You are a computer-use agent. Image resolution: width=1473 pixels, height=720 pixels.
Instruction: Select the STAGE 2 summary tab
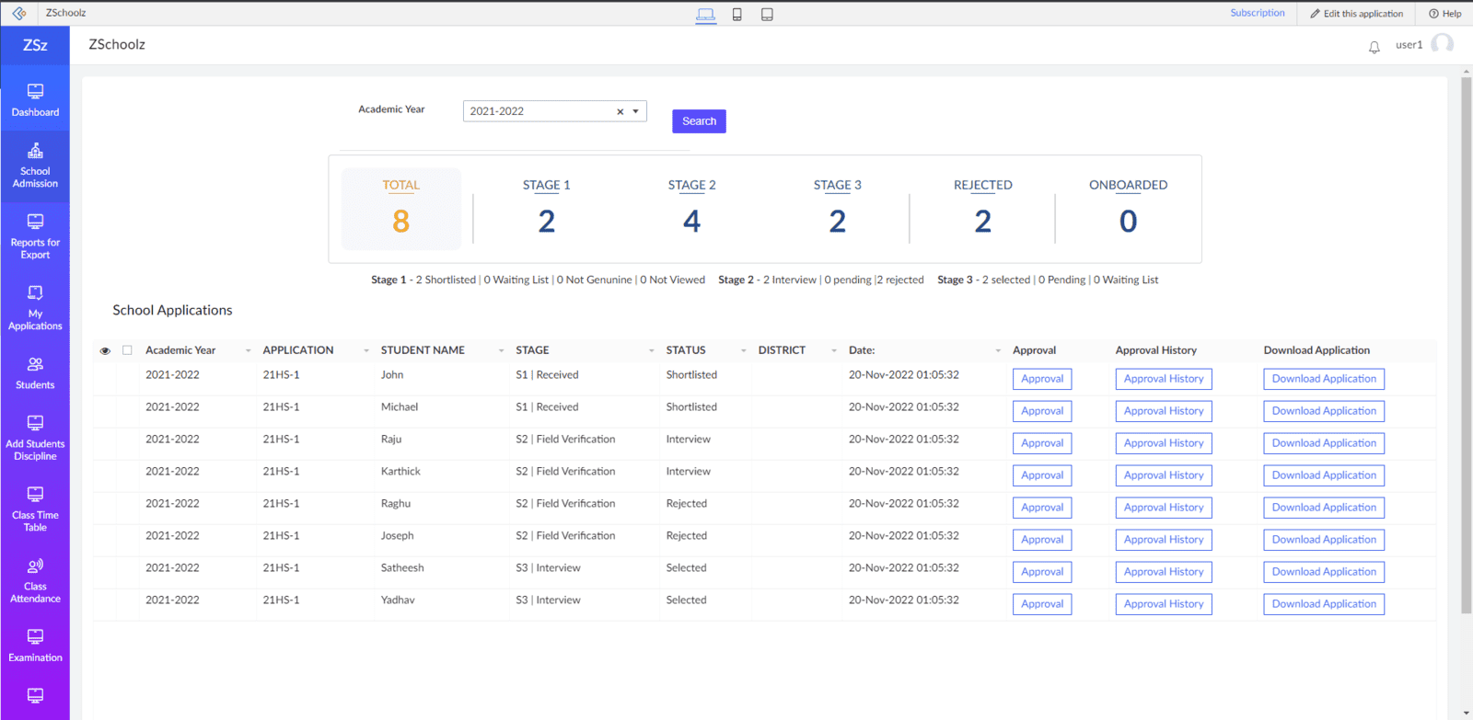[x=692, y=208]
